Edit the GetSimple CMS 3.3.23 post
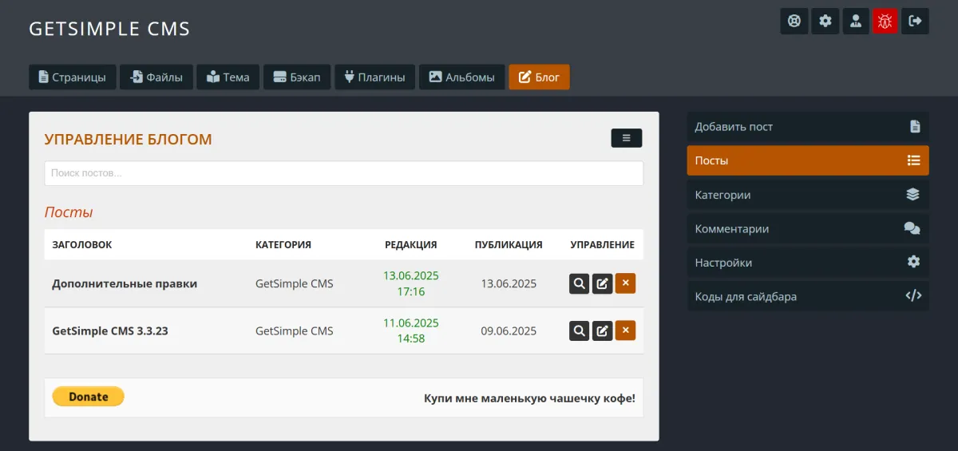 [603, 330]
